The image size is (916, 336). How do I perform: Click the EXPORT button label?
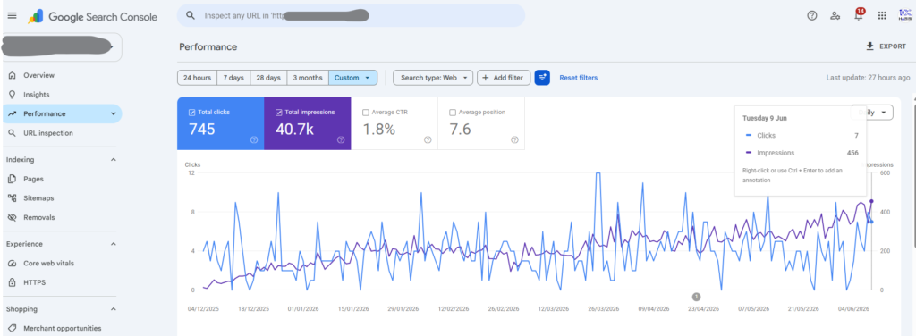(x=893, y=46)
